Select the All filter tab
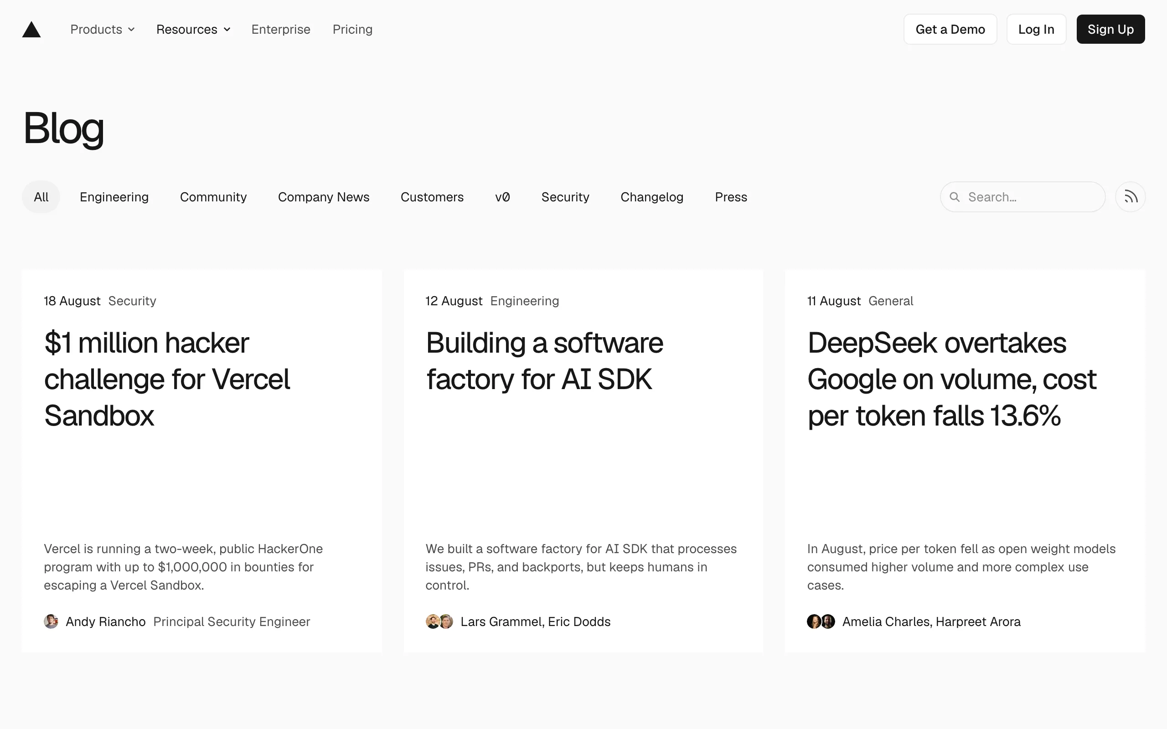The image size is (1167, 729). click(x=41, y=197)
